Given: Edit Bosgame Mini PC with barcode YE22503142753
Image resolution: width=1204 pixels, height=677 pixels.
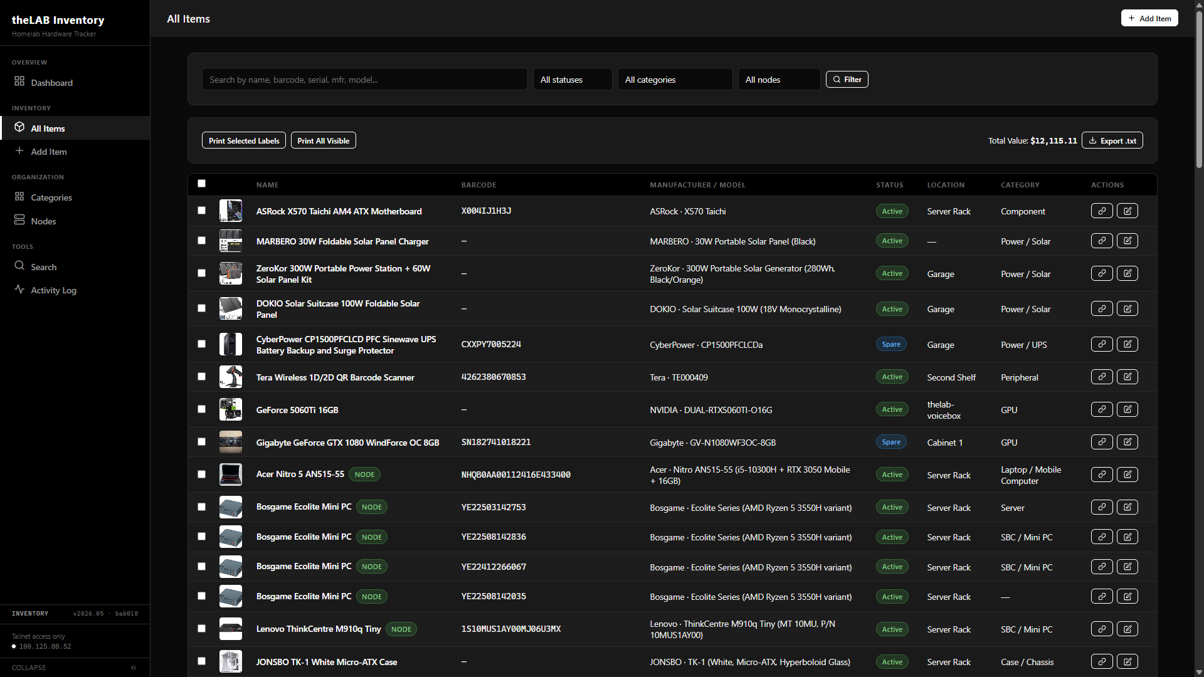Looking at the screenshot, I should [1127, 507].
